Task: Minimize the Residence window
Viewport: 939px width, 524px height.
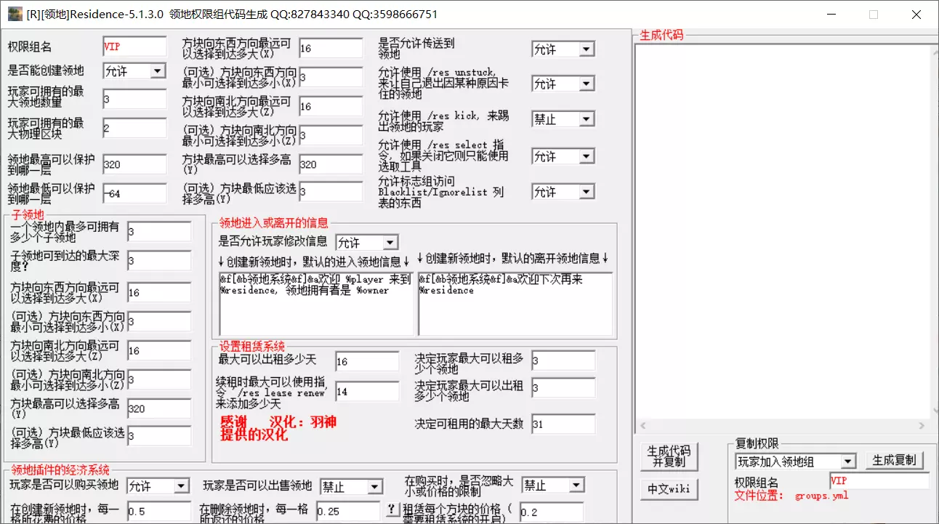Action: tap(831, 15)
